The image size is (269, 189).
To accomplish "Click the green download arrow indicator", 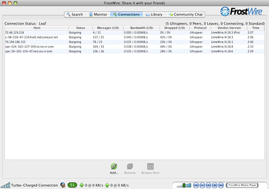I will click(x=82, y=185).
